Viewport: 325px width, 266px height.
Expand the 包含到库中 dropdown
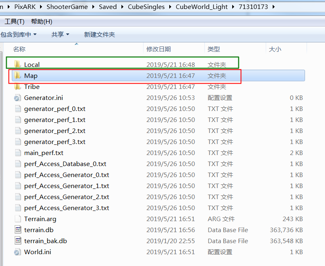coord(18,34)
